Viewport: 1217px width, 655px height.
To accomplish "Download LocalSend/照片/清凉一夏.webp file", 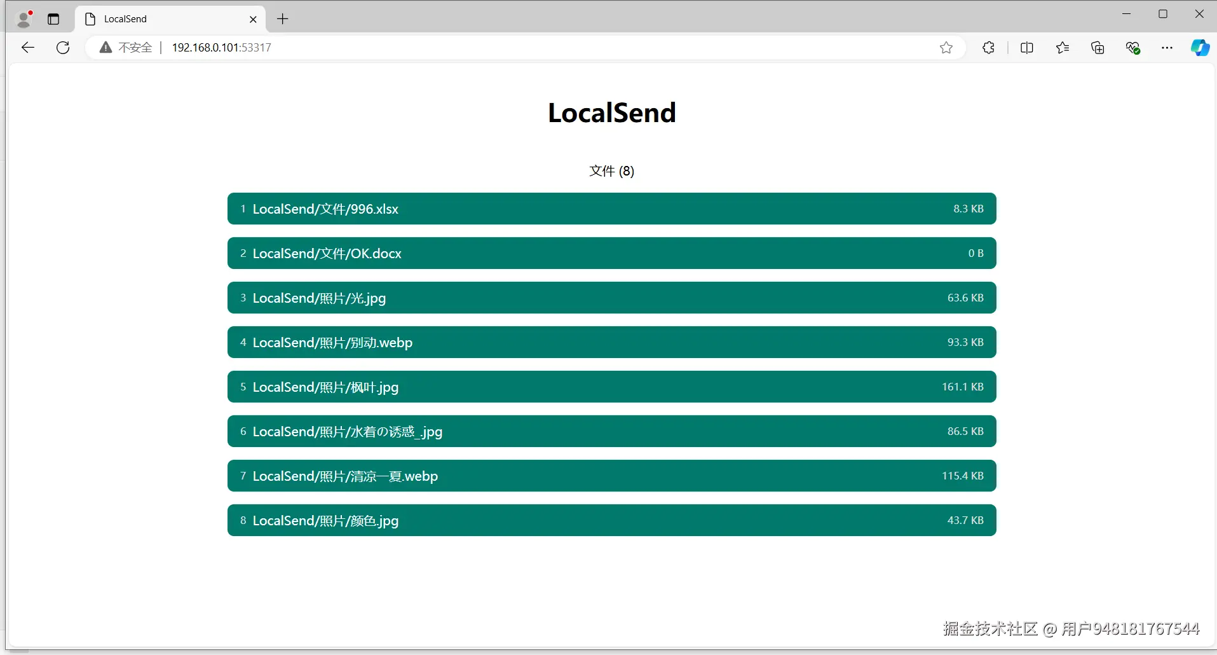I will coord(611,476).
